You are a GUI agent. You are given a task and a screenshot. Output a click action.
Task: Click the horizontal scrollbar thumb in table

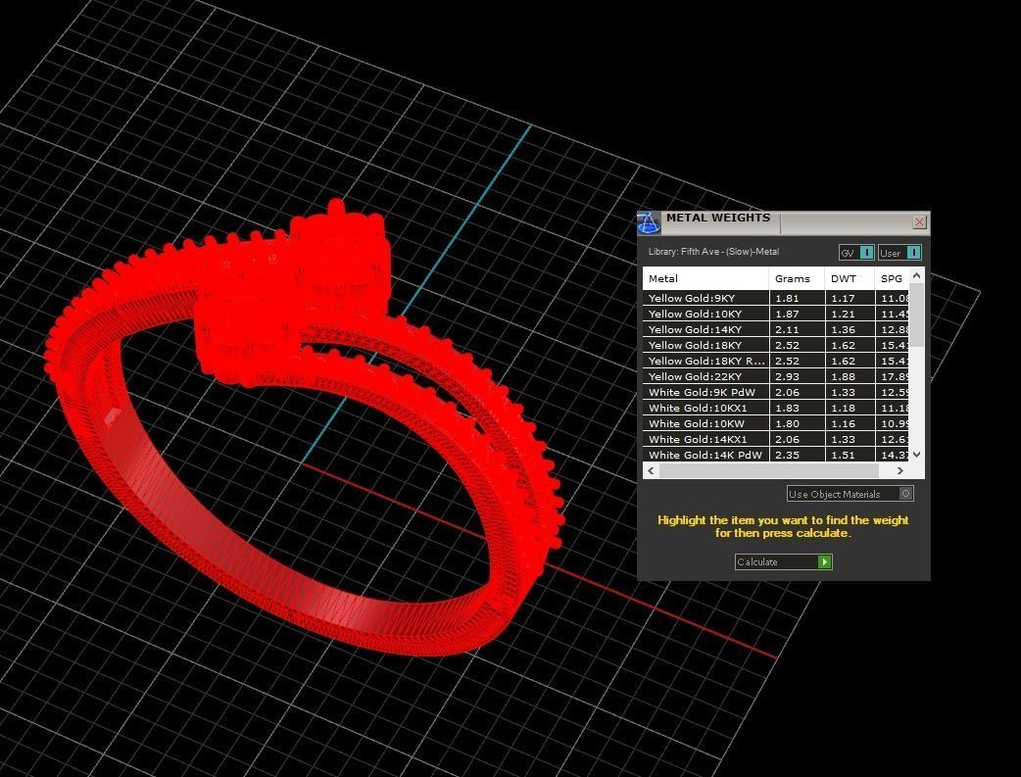point(769,470)
